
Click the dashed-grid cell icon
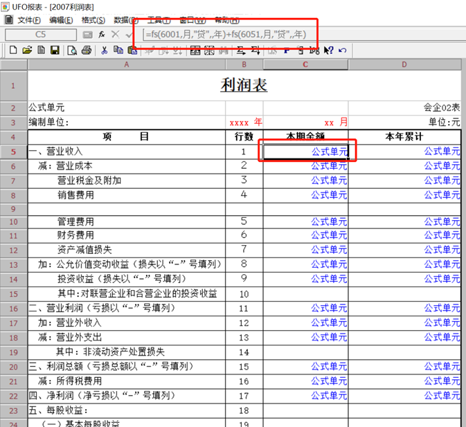click(x=209, y=51)
